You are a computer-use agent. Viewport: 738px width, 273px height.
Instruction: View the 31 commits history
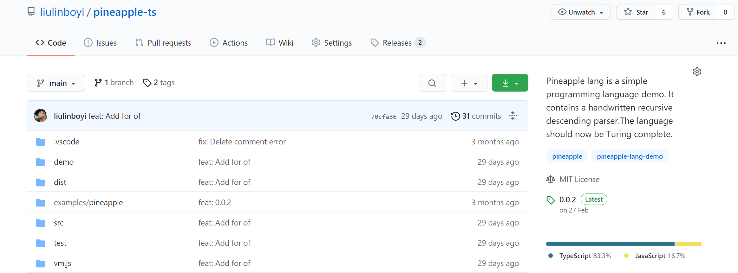476,116
